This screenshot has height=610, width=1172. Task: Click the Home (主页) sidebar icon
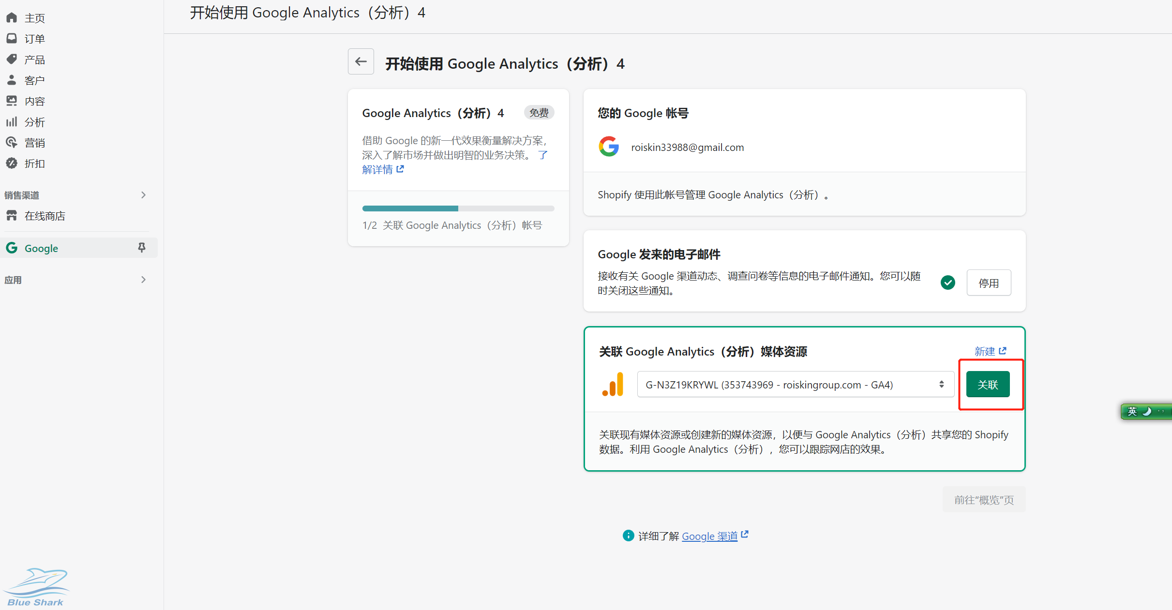[12, 18]
